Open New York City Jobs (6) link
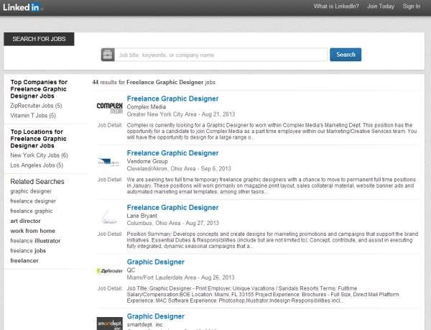431x330 pixels. [39, 155]
